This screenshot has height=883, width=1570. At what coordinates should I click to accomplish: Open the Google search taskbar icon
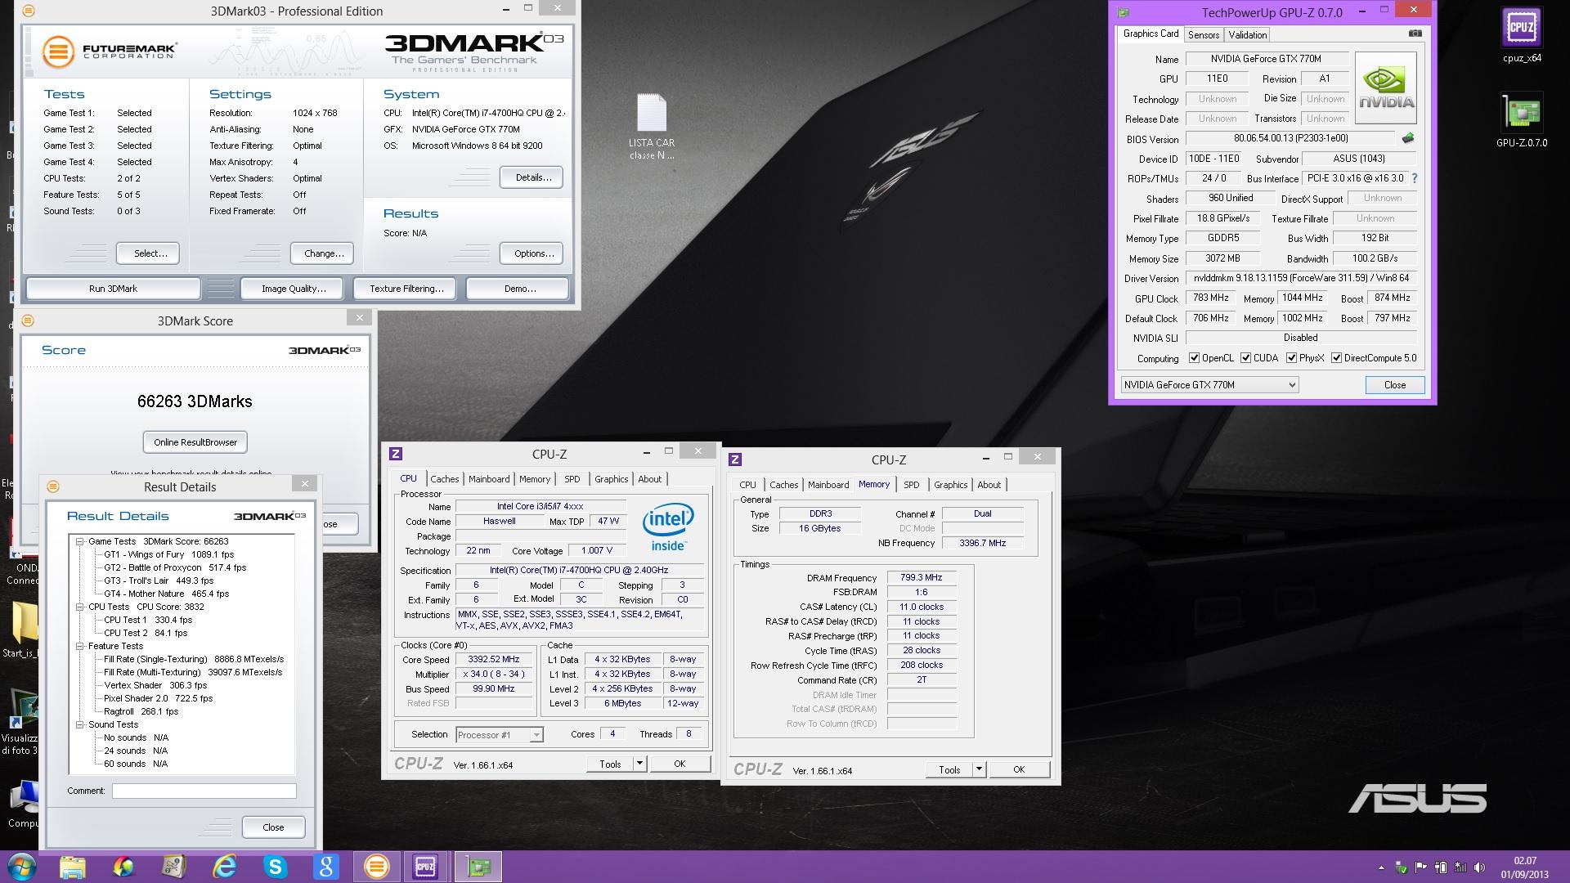[326, 867]
